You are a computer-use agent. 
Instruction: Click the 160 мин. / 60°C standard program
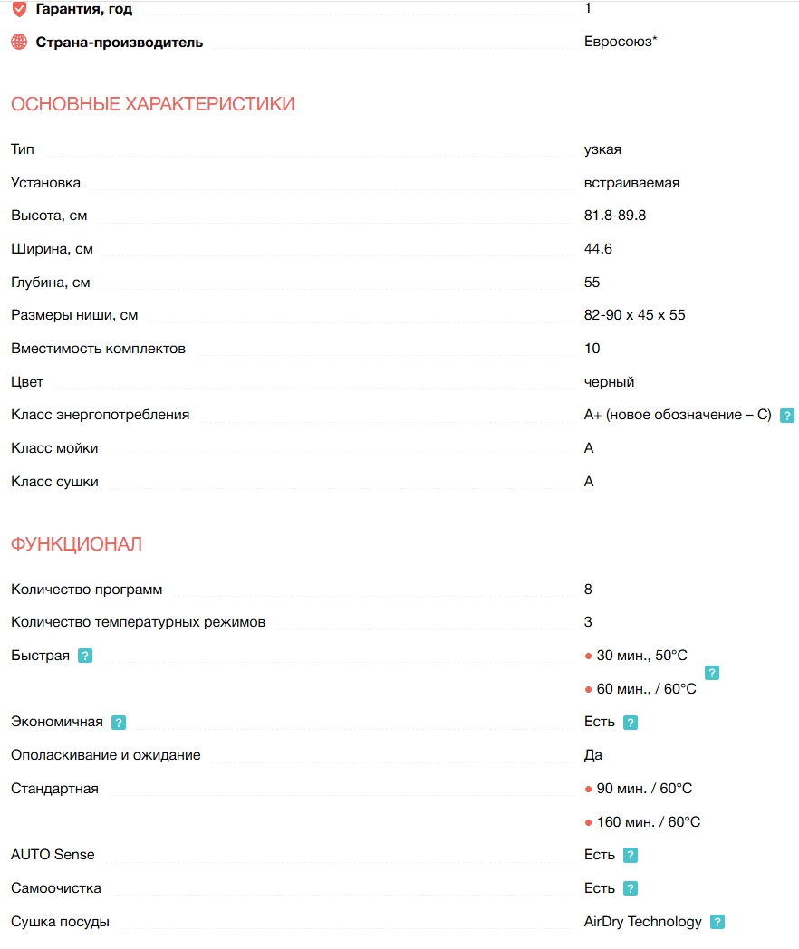pos(648,822)
